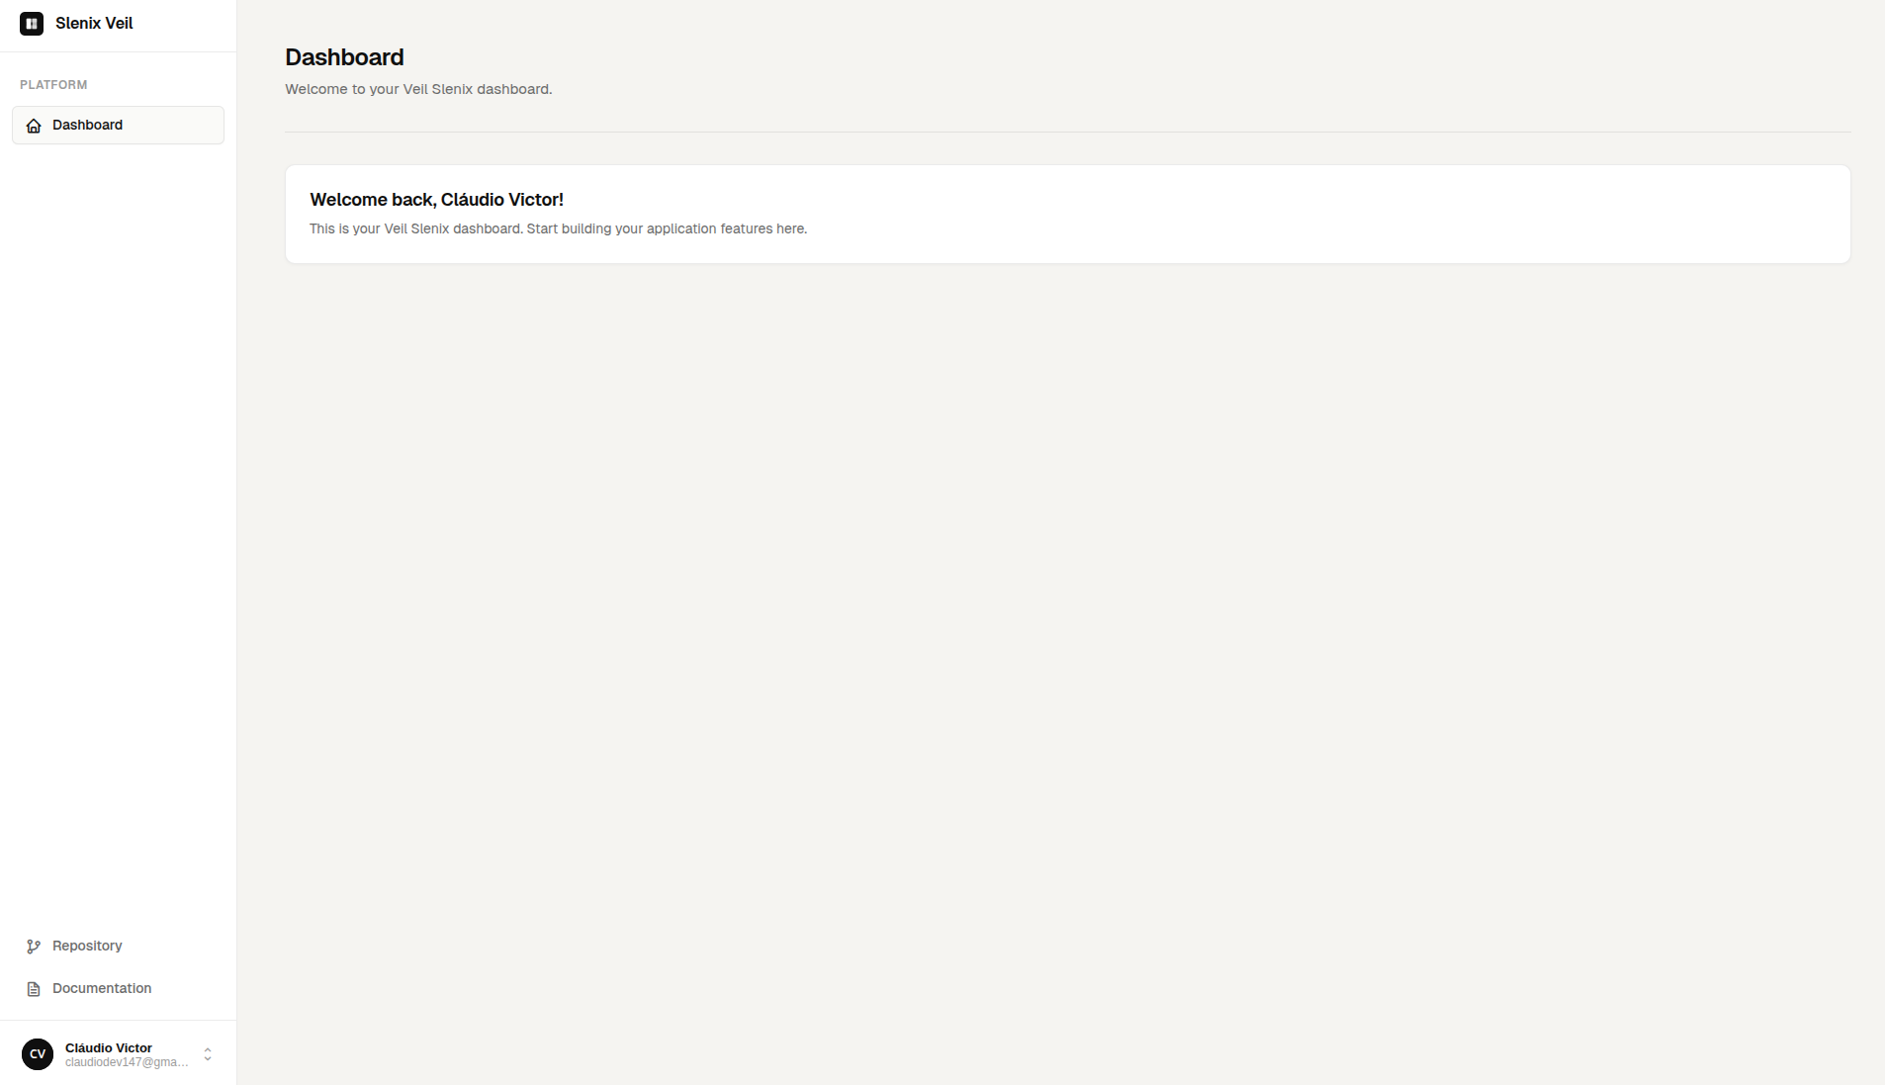The width and height of the screenshot is (1885, 1085).
Task: Click the Repository git-branch icon
Action: pyautogui.click(x=34, y=947)
